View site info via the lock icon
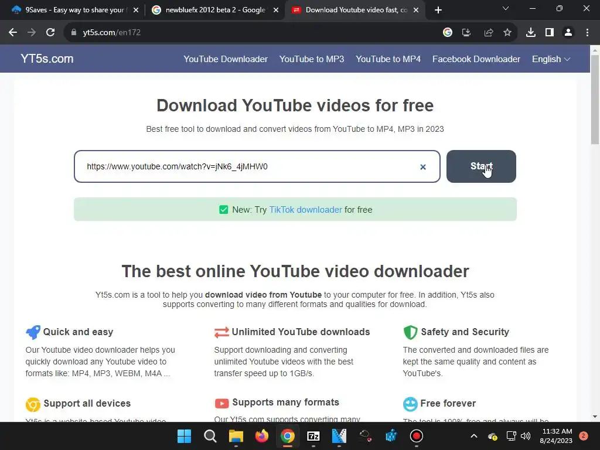The image size is (600, 450). coord(74,33)
